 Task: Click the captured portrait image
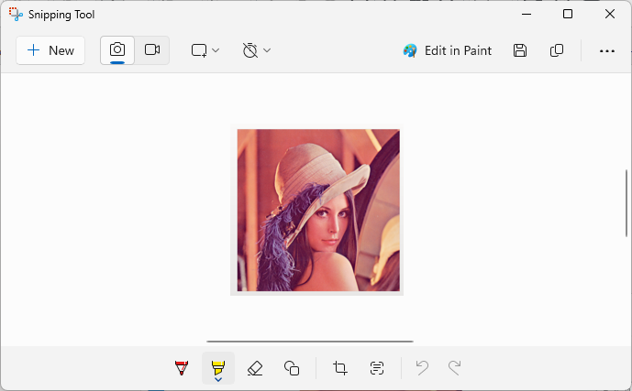[318, 210]
